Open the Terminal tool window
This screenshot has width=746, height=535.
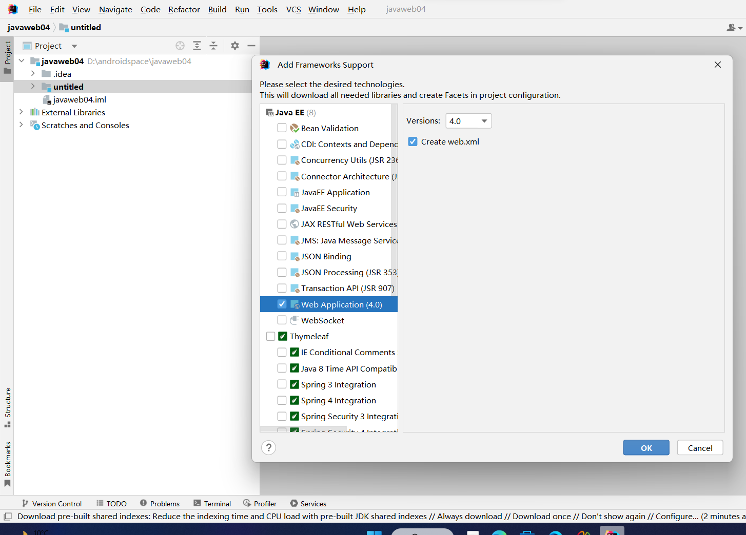212,504
